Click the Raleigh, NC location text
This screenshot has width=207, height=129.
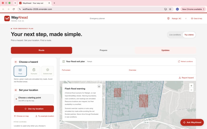coord(176,19)
